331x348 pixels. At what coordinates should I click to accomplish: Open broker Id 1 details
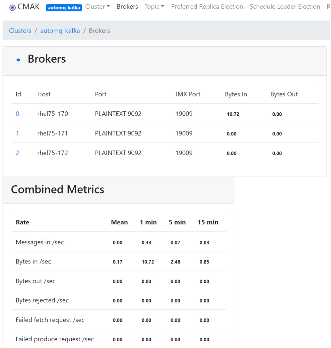(17, 133)
